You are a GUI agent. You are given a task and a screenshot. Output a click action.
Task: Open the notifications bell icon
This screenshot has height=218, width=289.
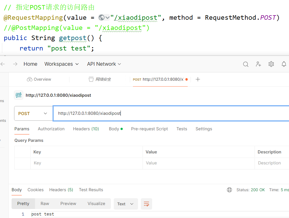pos(284,64)
